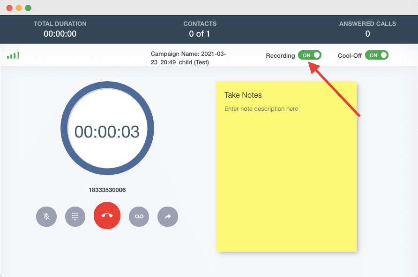The height and width of the screenshot is (277, 418).
Task: Click the Answered Calls count
Action: (367, 34)
